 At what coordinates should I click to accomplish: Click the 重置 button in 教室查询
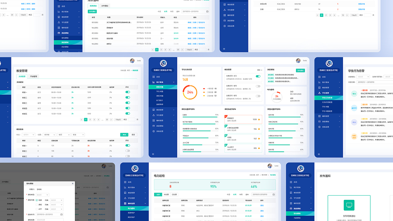point(133,134)
